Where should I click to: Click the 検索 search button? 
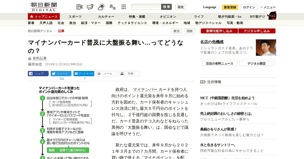166,7
